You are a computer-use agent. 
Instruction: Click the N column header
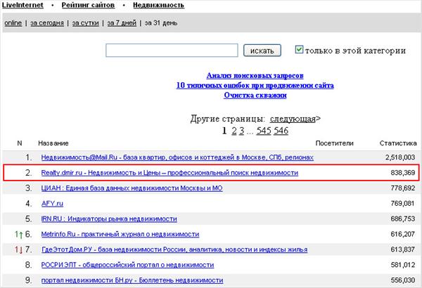20,143
